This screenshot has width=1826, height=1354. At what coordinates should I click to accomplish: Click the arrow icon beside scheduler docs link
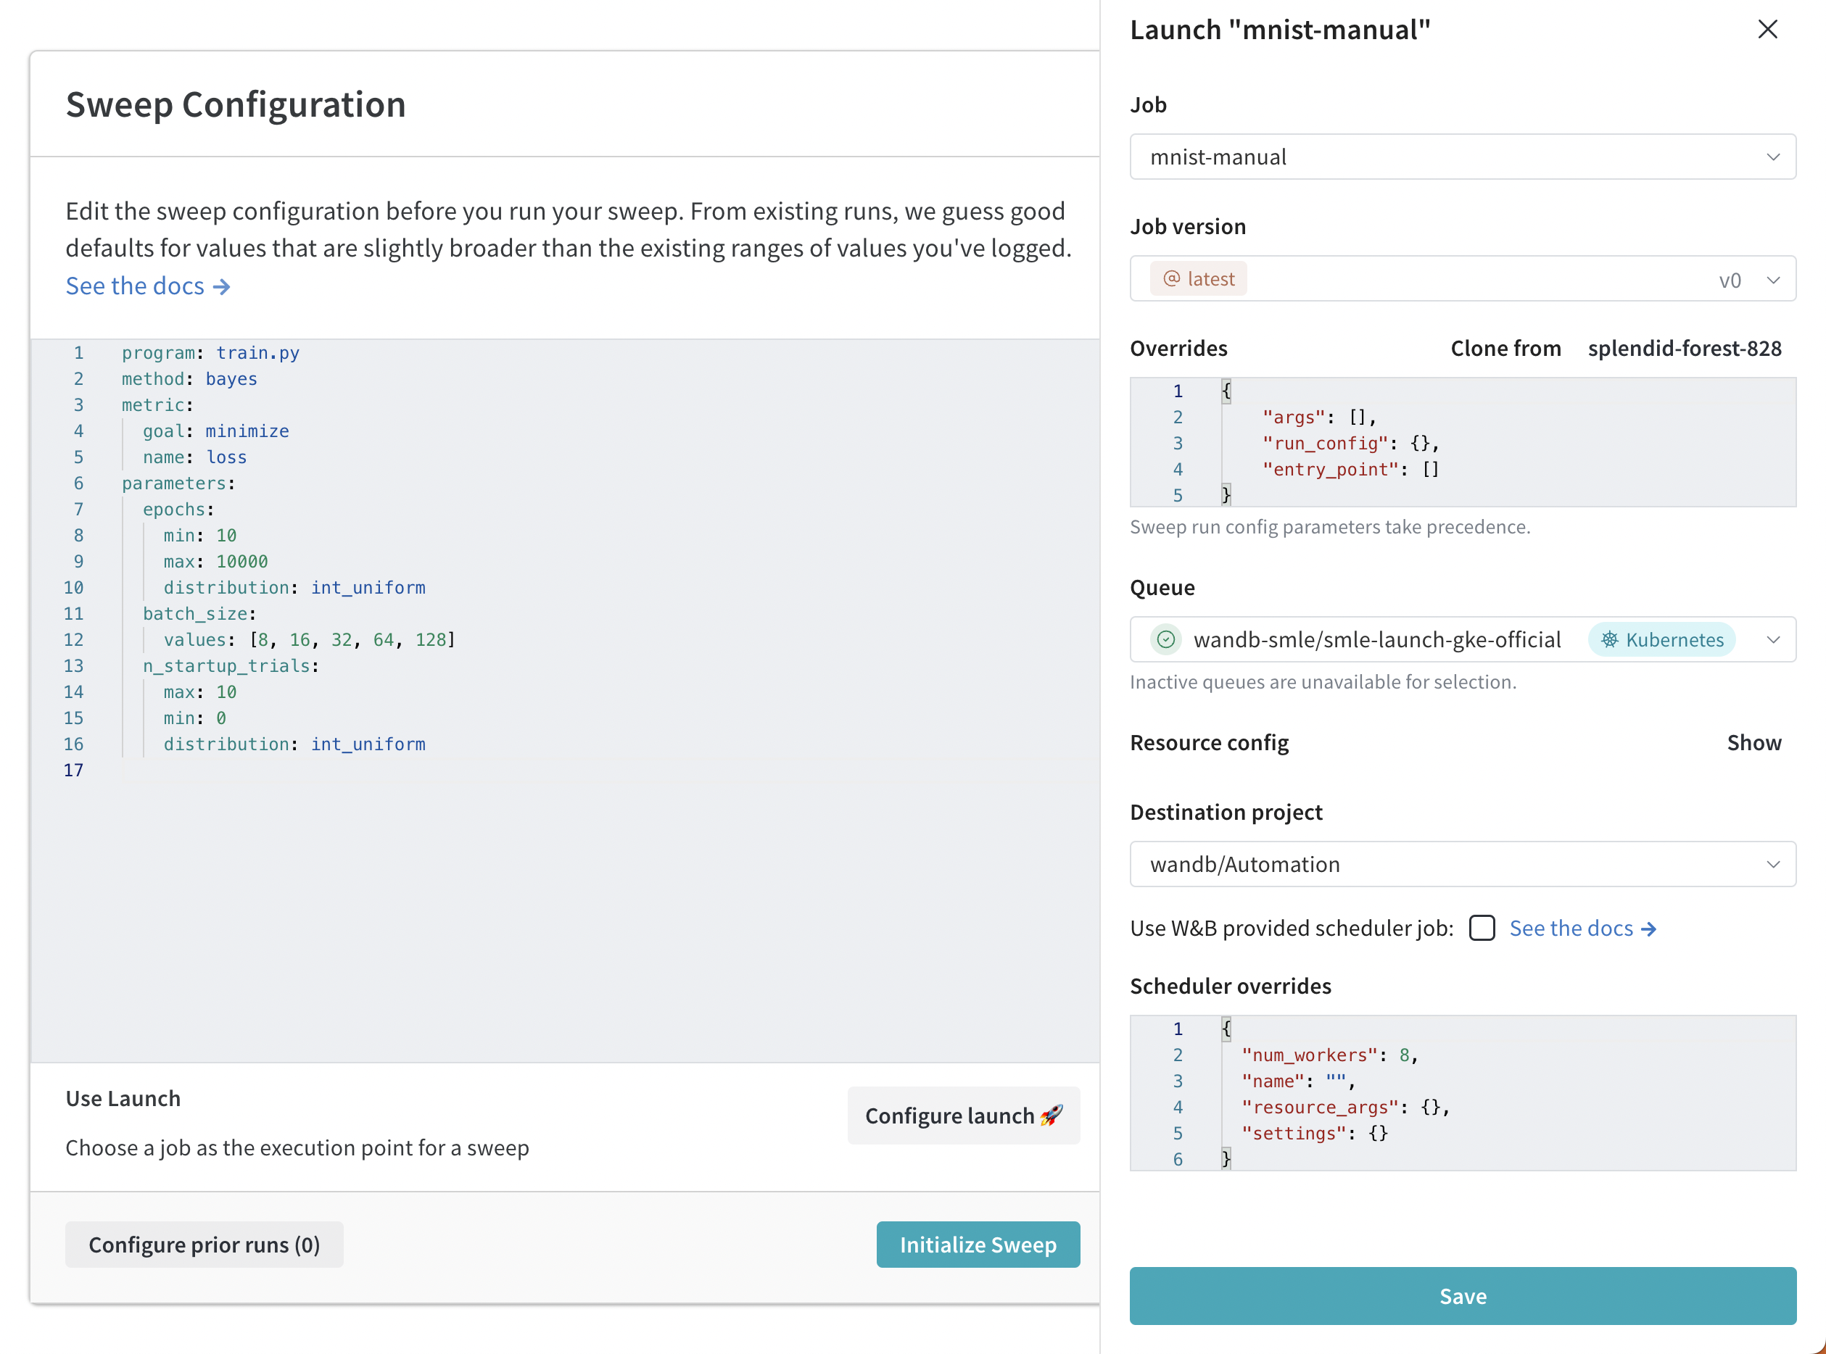coord(1649,929)
